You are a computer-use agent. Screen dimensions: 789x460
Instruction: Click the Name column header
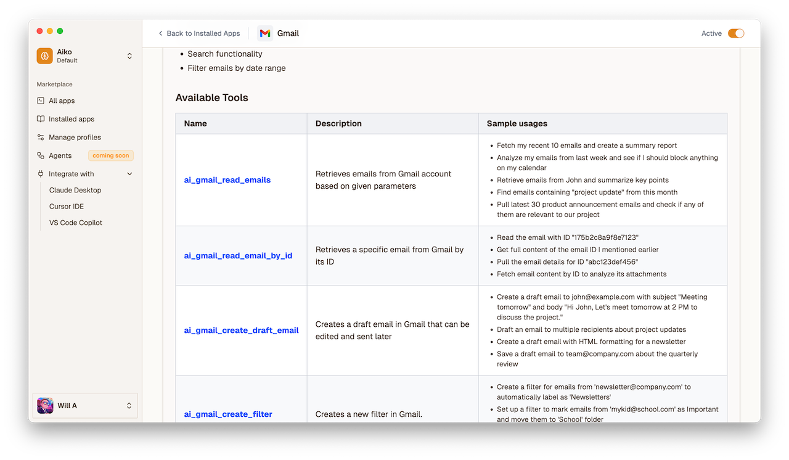tap(195, 123)
